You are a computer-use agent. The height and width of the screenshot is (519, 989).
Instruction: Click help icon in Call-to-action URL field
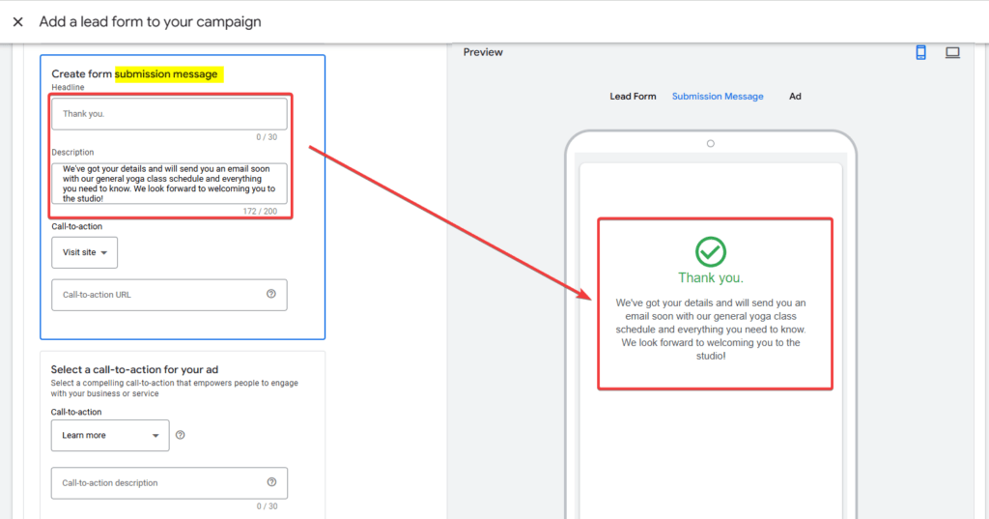[x=271, y=295]
